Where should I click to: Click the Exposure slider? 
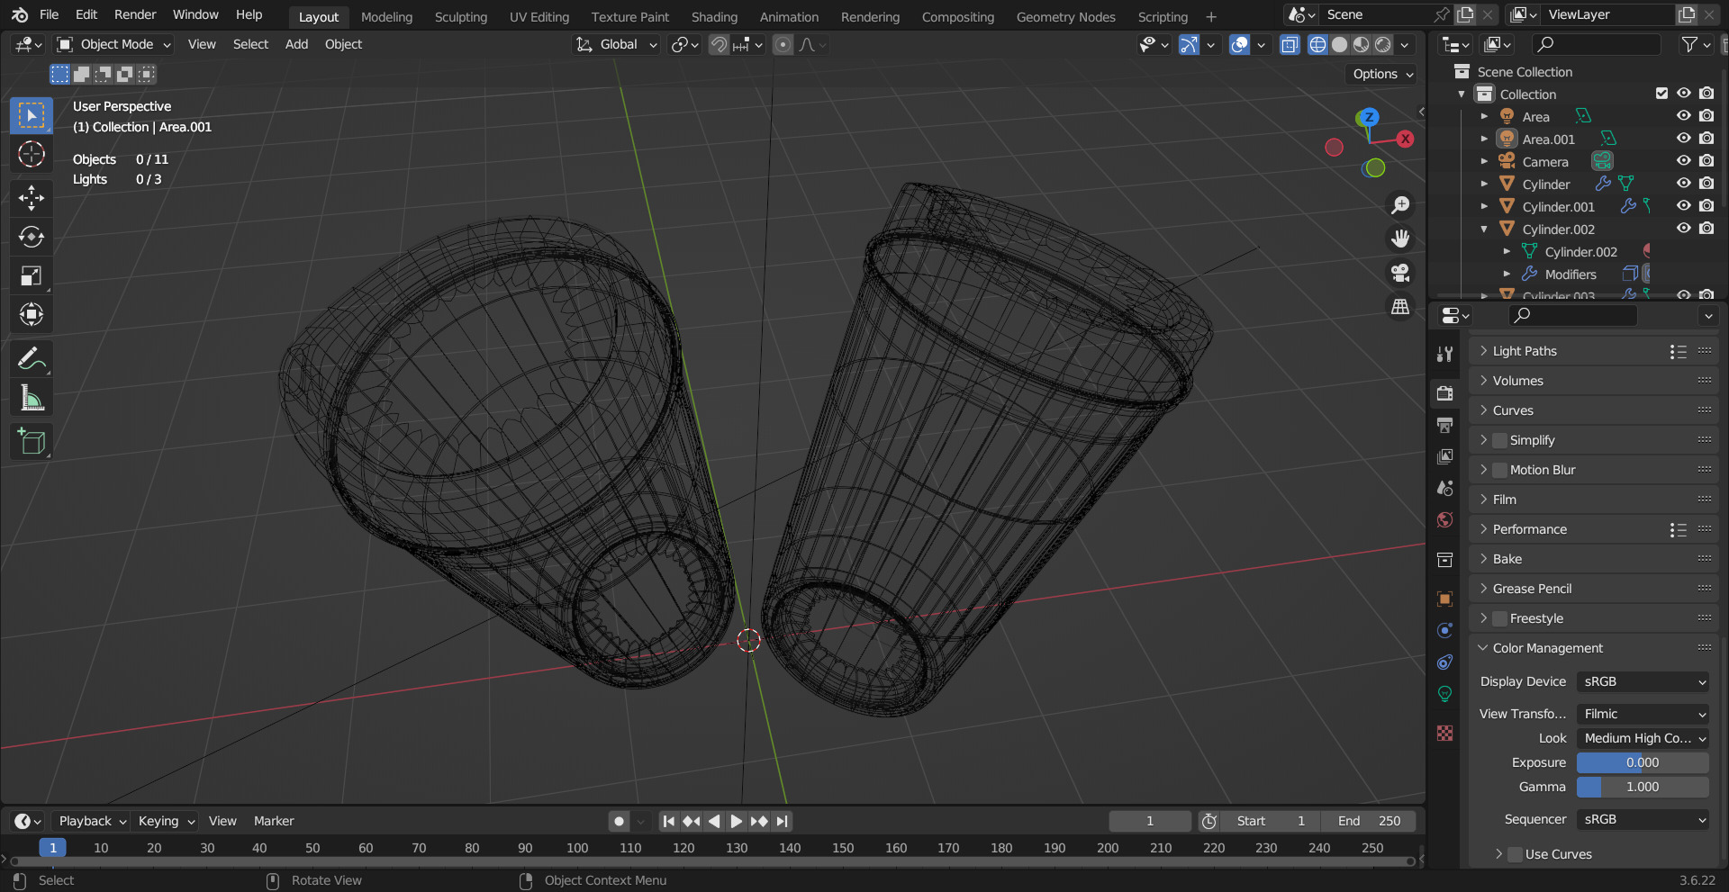1643,762
